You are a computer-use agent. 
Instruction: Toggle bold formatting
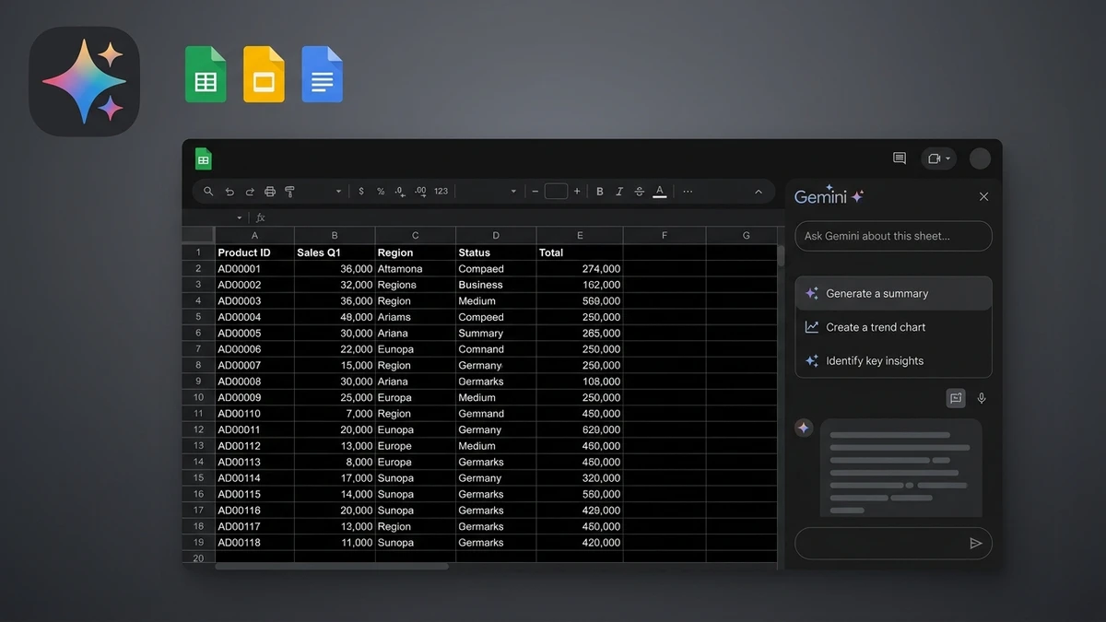pyautogui.click(x=600, y=192)
